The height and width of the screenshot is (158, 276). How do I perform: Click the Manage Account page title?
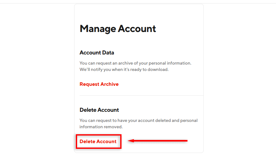(x=118, y=29)
